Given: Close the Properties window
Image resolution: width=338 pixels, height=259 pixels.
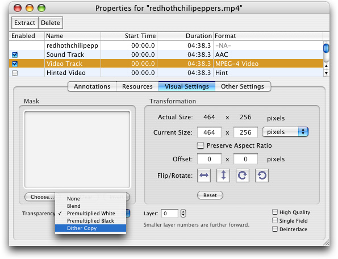Looking at the screenshot, I should click(18, 8).
